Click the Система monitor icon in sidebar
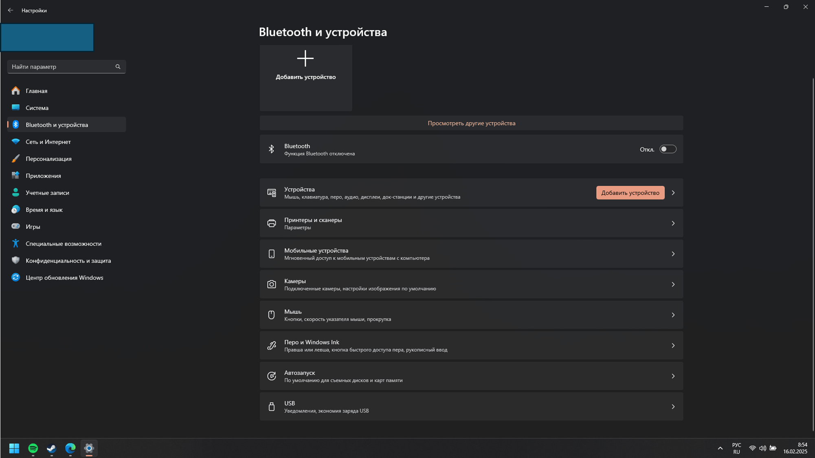 pos(15,107)
